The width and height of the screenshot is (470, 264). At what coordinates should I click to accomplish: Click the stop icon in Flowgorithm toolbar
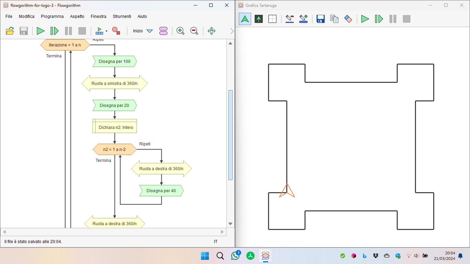[x=82, y=31]
